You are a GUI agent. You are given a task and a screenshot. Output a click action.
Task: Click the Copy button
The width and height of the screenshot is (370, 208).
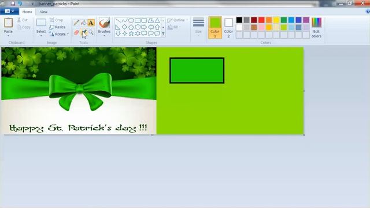tap(24, 27)
